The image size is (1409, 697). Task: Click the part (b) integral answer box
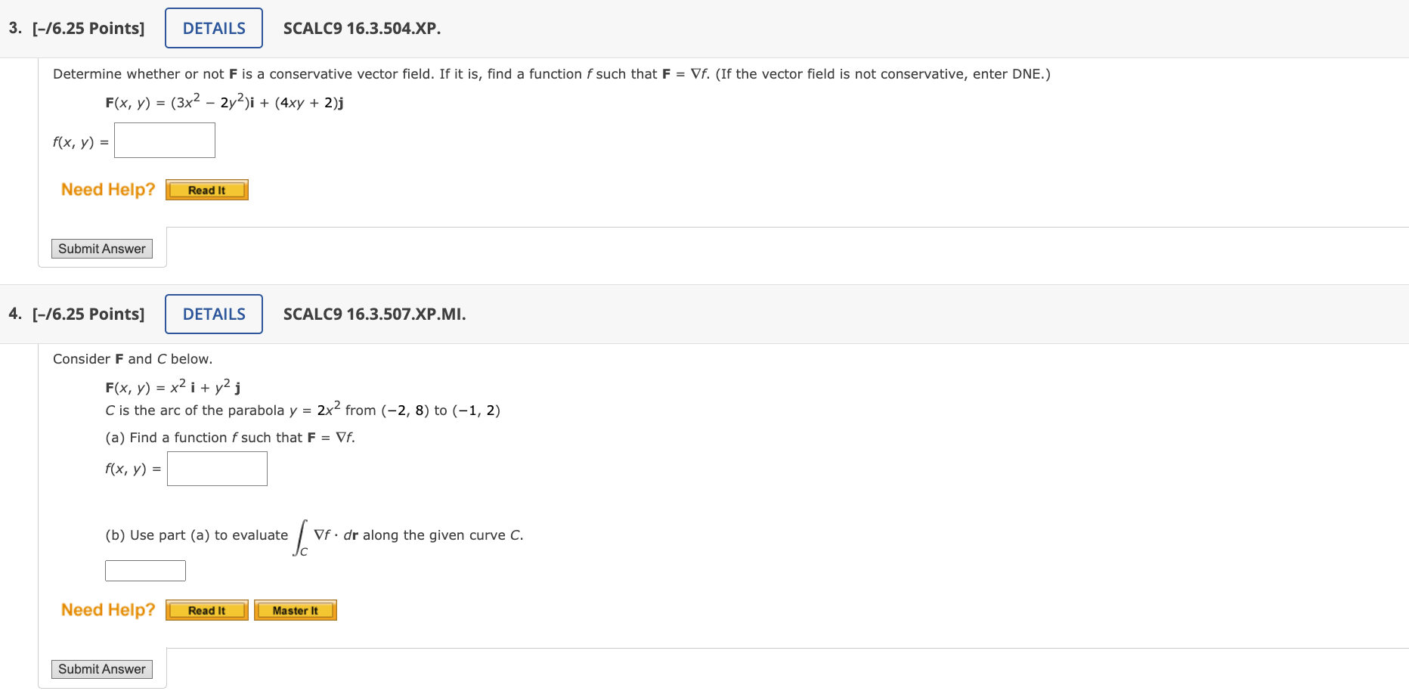(x=144, y=570)
